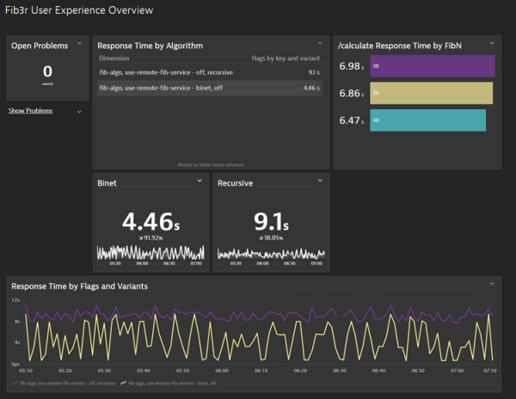Open Response Time by Flags and Variants chevron
Screen dimensions: 516x399
(x=492, y=284)
